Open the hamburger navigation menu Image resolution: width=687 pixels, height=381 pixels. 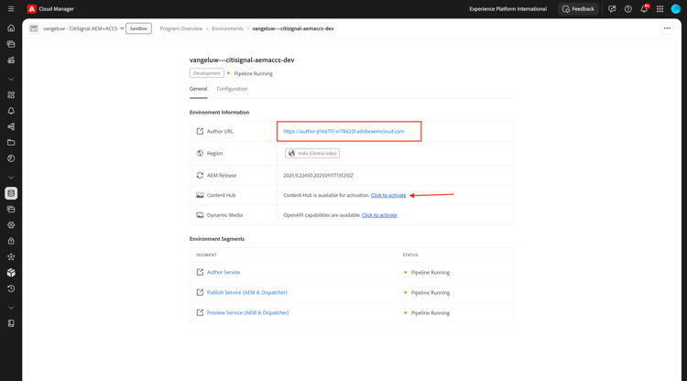click(x=11, y=9)
